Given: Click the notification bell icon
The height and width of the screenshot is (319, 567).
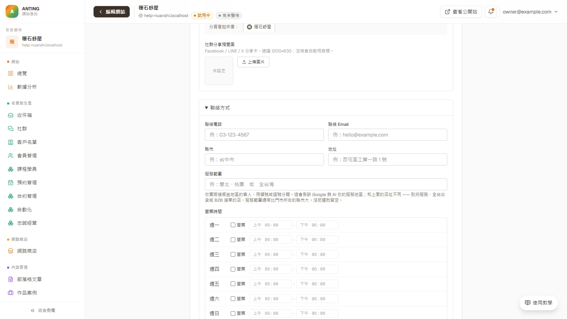Looking at the screenshot, I should coord(491,12).
